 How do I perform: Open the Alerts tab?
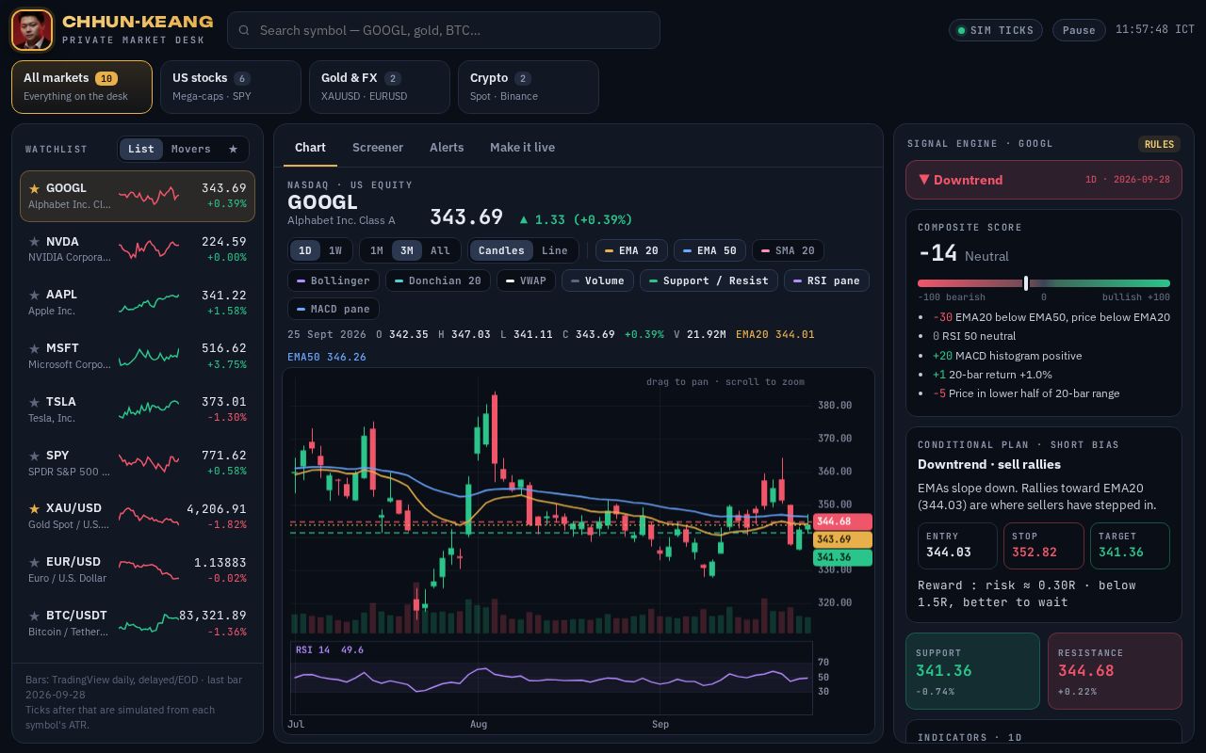[x=447, y=148]
